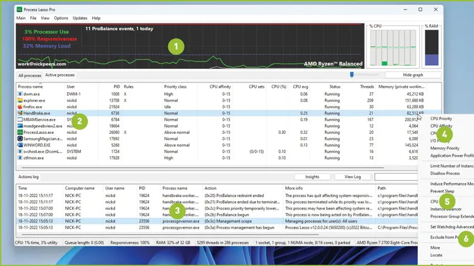Image resolution: width=474 pixels, height=266 pixels.
Task: Select the 'Process management has begun' log entry
Action: pos(217,227)
